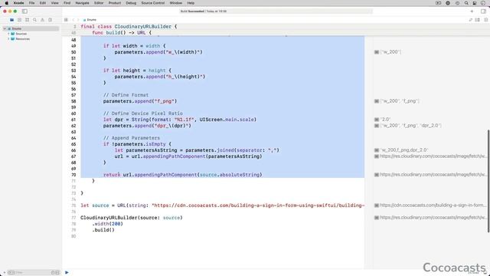The image size is (490, 276).
Task: Show result icon for line 67 URL
Action: [x=377, y=156]
